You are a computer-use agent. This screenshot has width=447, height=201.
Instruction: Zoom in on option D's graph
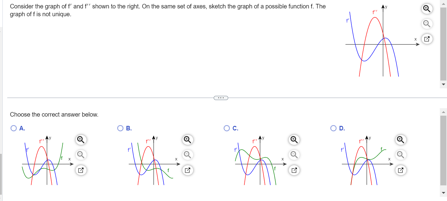click(401, 140)
